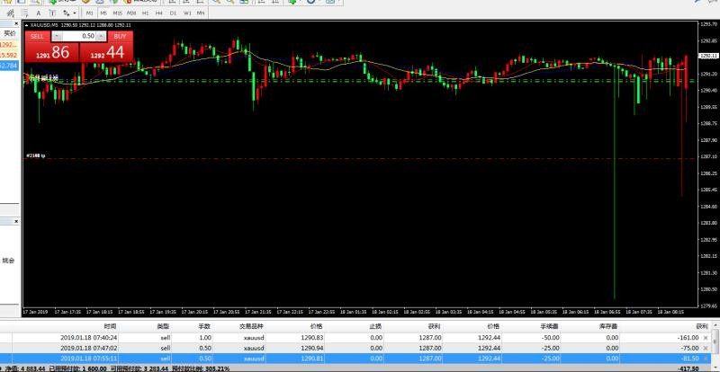Select the M1 timeframe button
This screenshot has width=720, height=372.
tap(89, 13)
